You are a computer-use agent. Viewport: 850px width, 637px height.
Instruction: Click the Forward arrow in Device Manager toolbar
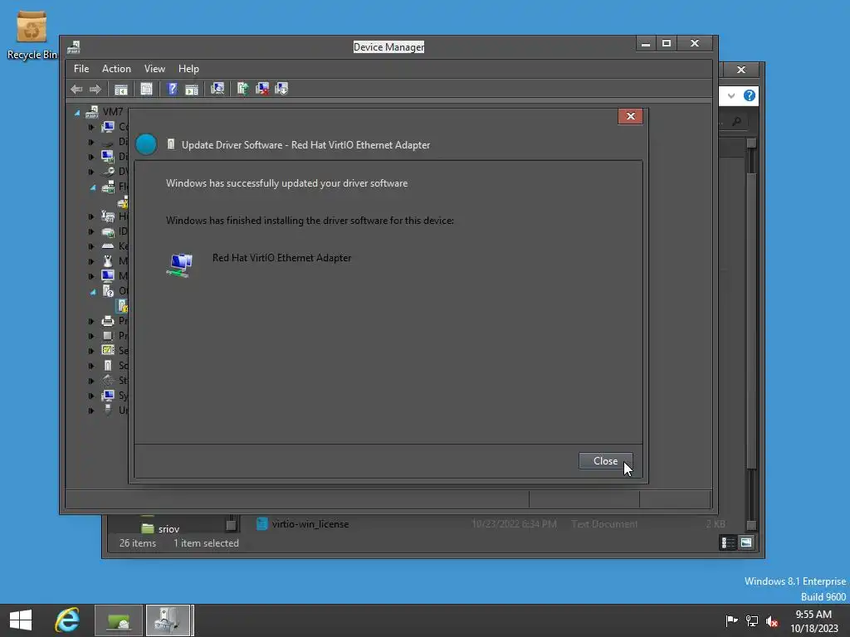(x=95, y=89)
